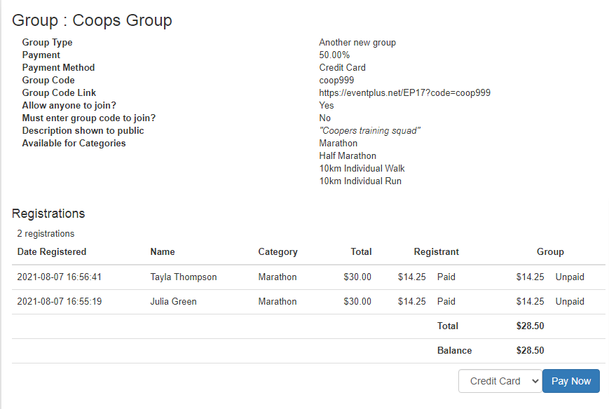This screenshot has width=609, height=409.
Task: Click the Half Marathon category entry
Action: pyautogui.click(x=348, y=155)
